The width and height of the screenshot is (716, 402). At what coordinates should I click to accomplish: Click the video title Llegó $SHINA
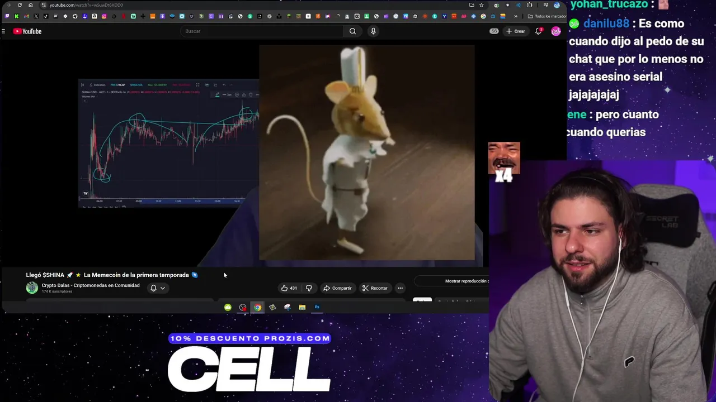(x=111, y=275)
